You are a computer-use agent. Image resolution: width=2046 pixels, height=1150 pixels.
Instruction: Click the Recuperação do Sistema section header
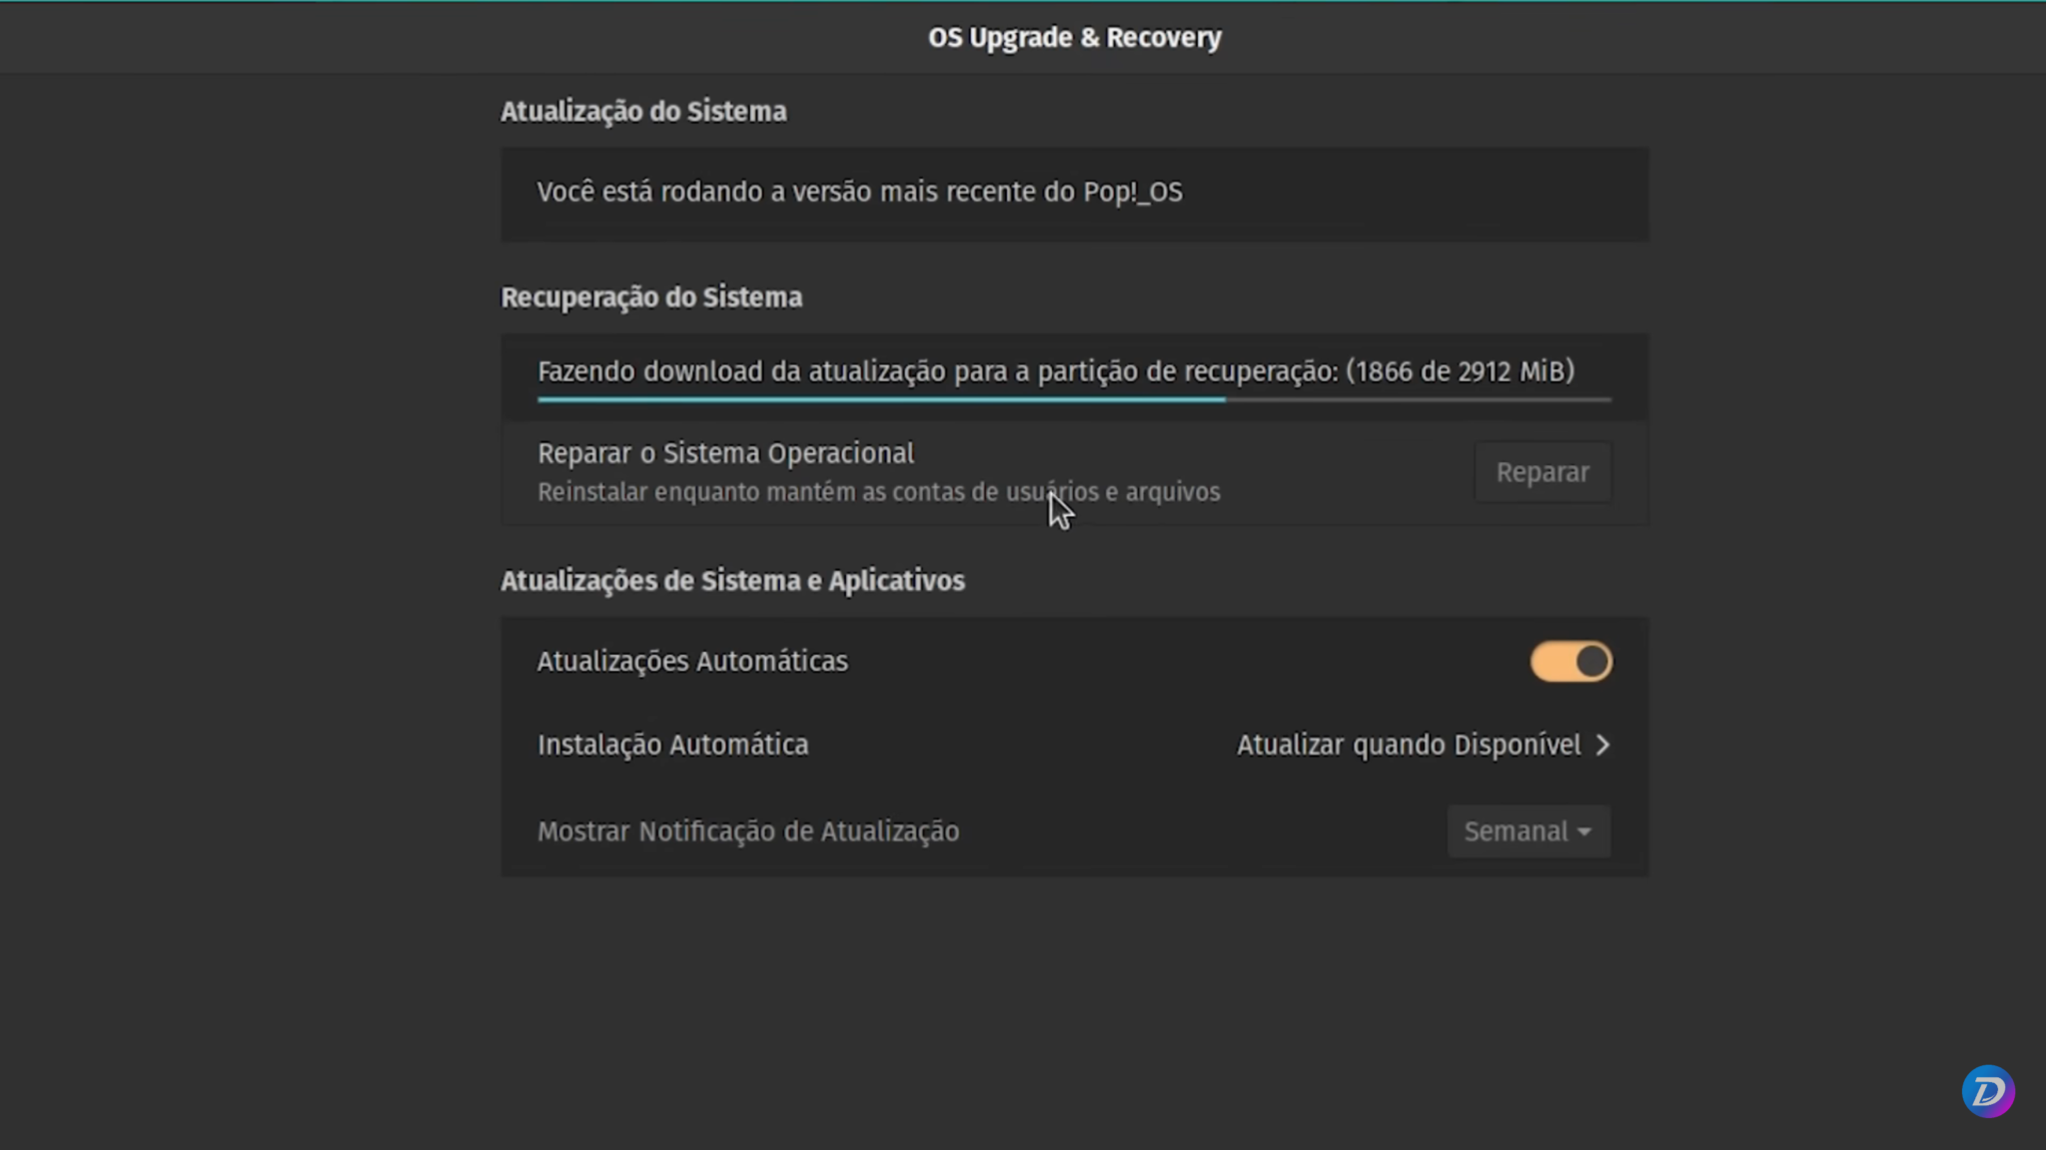point(651,296)
